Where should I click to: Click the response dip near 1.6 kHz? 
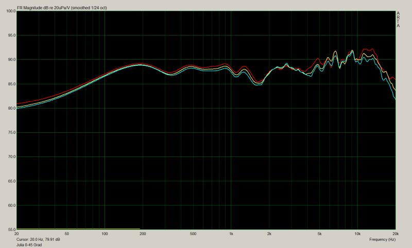(x=259, y=83)
